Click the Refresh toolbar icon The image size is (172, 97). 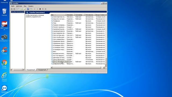(x=22, y=9)
